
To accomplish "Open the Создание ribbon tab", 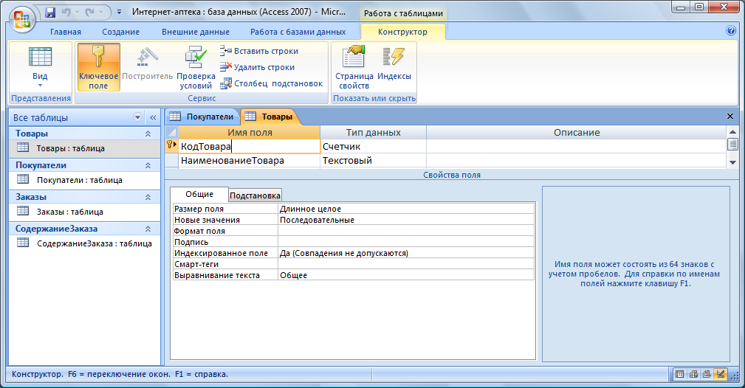I will (120, 32).
